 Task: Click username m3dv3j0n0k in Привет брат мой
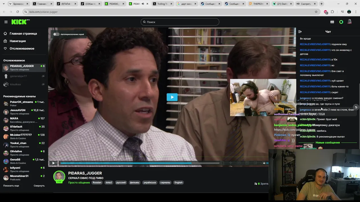pyautogui.click(x=307, y=120)
